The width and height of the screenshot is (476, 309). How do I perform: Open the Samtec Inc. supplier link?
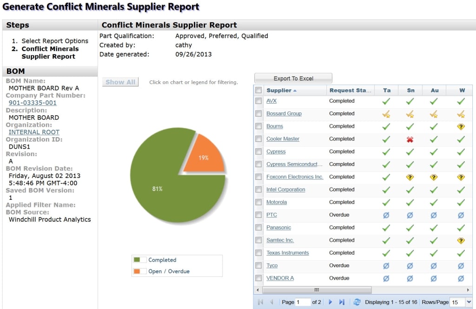point(280,240)
